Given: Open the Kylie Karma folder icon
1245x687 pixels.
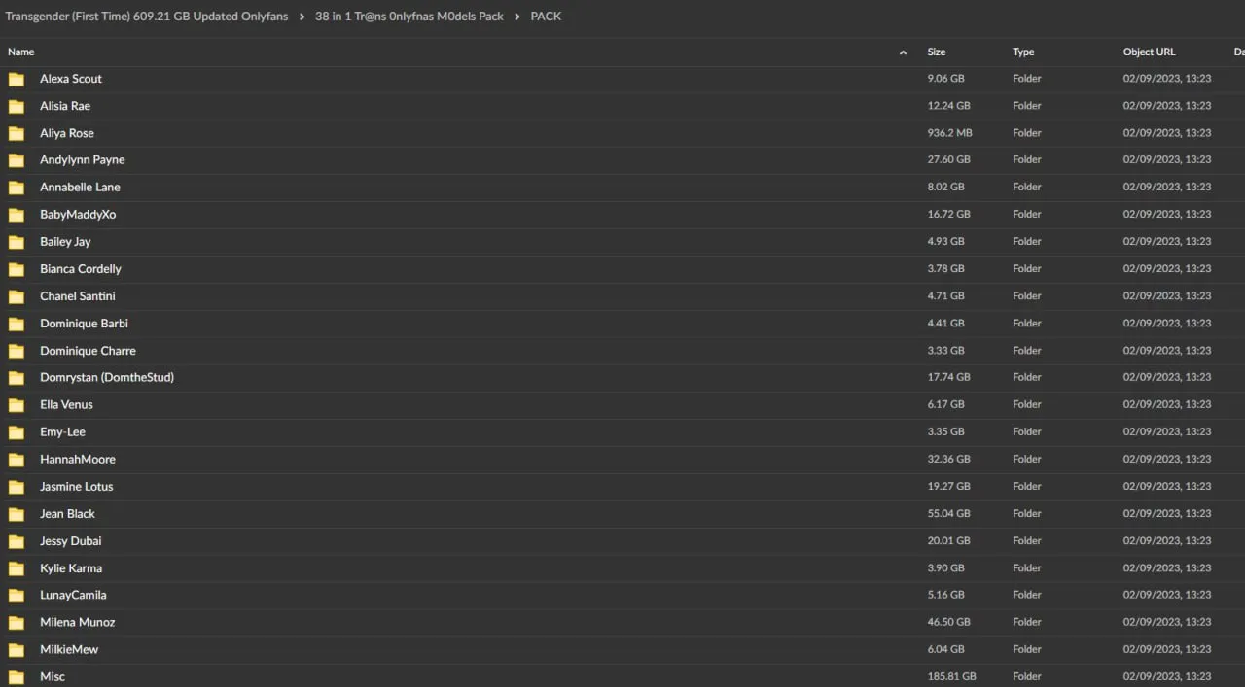Looking at the screenshot, I should click(16, 568).
